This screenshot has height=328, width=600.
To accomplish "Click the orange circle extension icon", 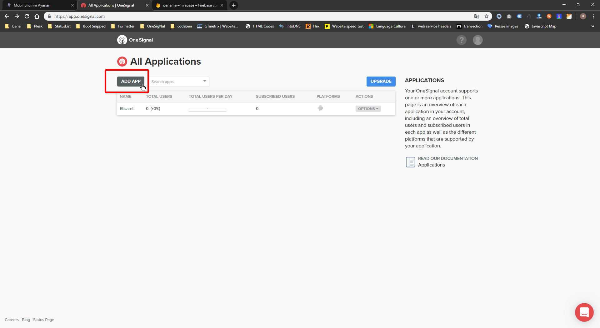I will click(x=549, y=16).
